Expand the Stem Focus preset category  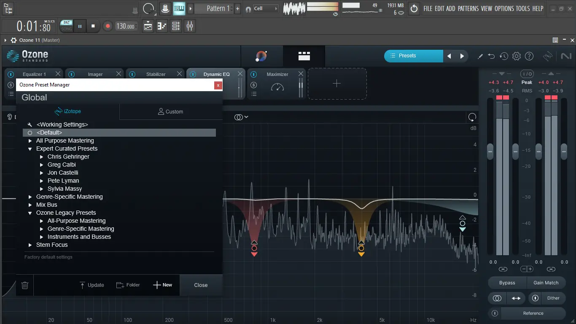tap(30, 245)
